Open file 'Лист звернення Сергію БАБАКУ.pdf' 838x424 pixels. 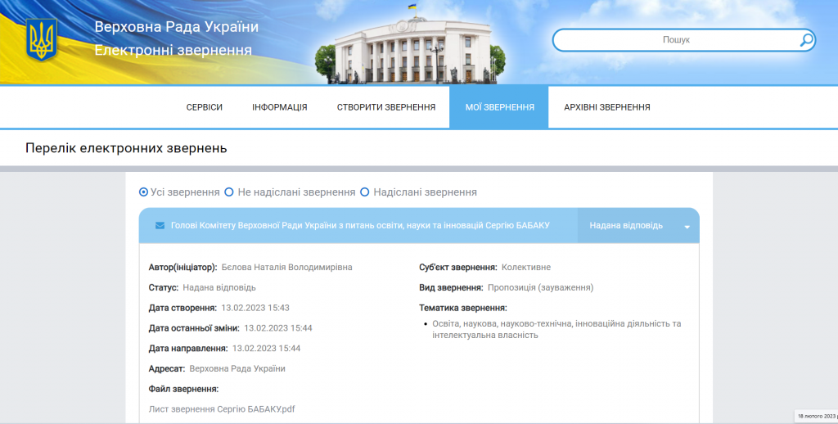(x=221, y=408)
